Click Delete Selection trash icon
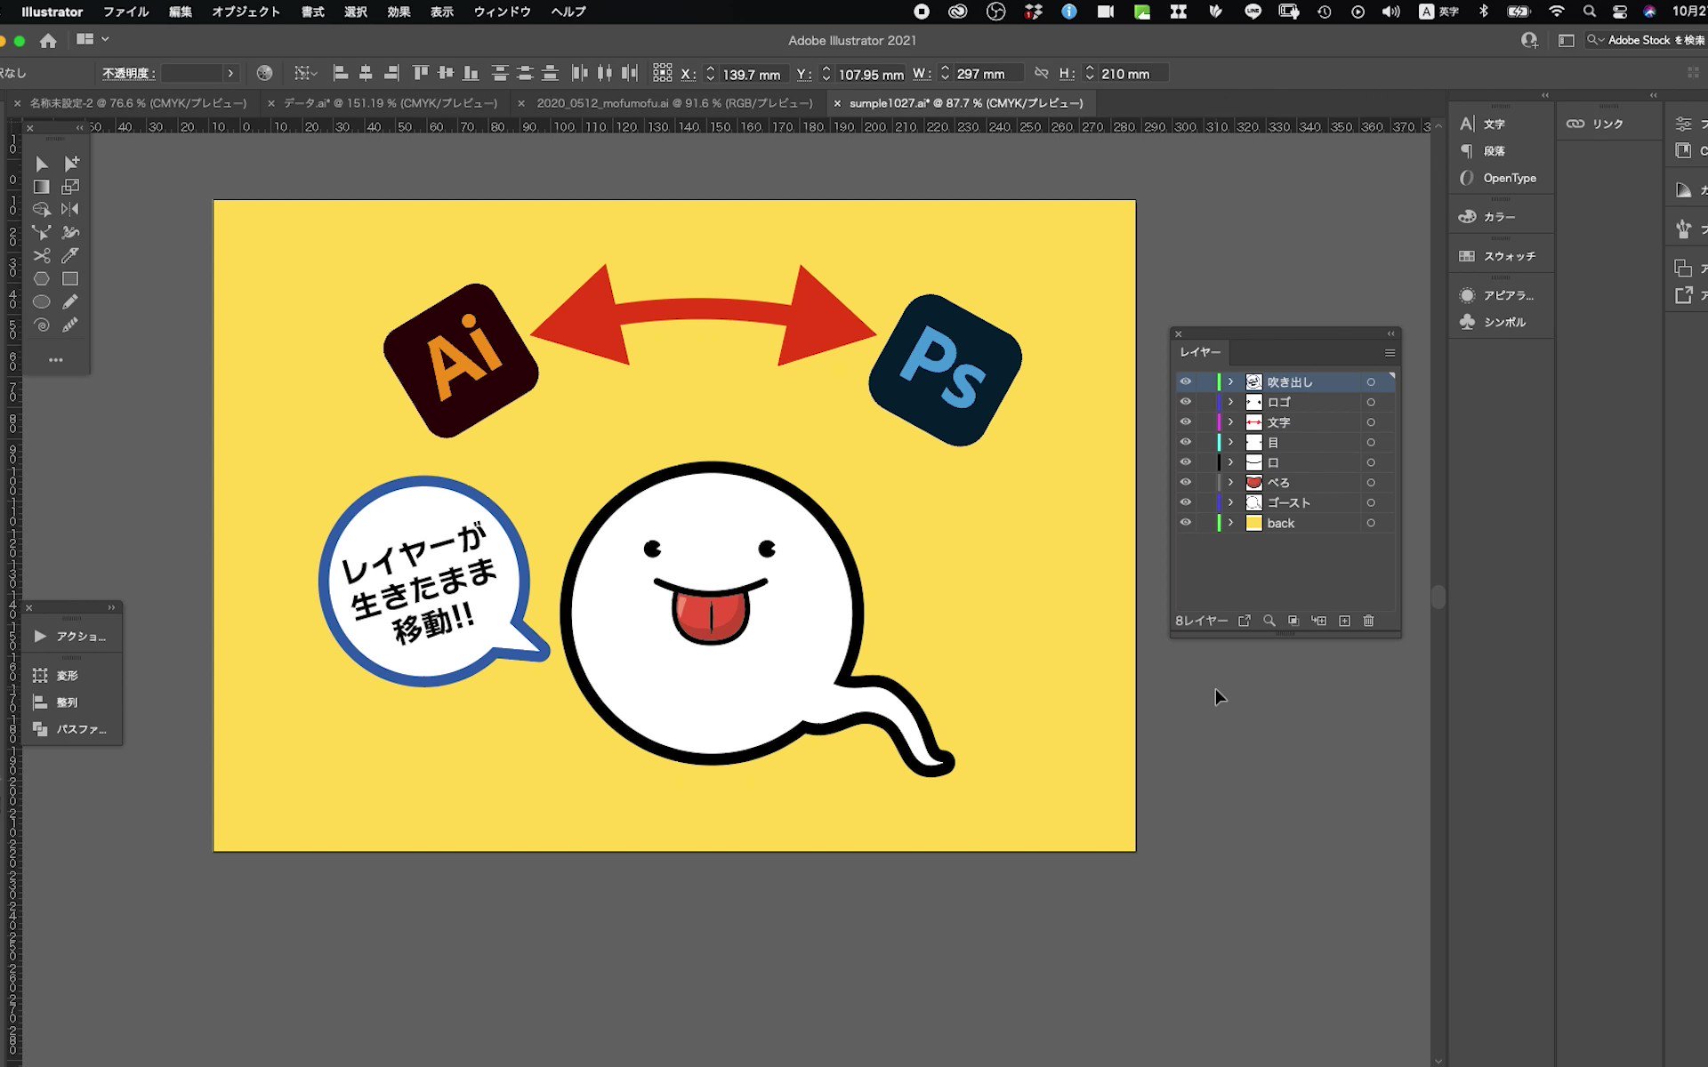 point(1369,621)
